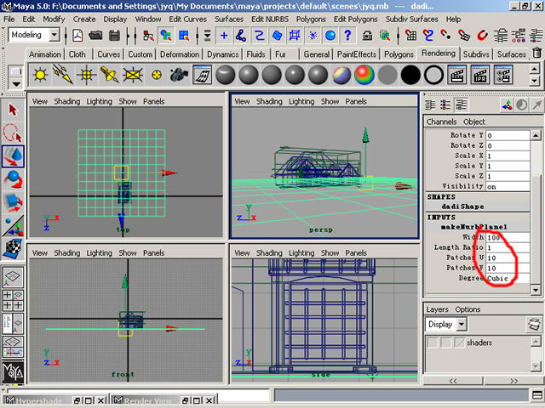Screen dimensions: 545x408
Task: Select the arrow Select tool
Action: click(x=13, y=110)
